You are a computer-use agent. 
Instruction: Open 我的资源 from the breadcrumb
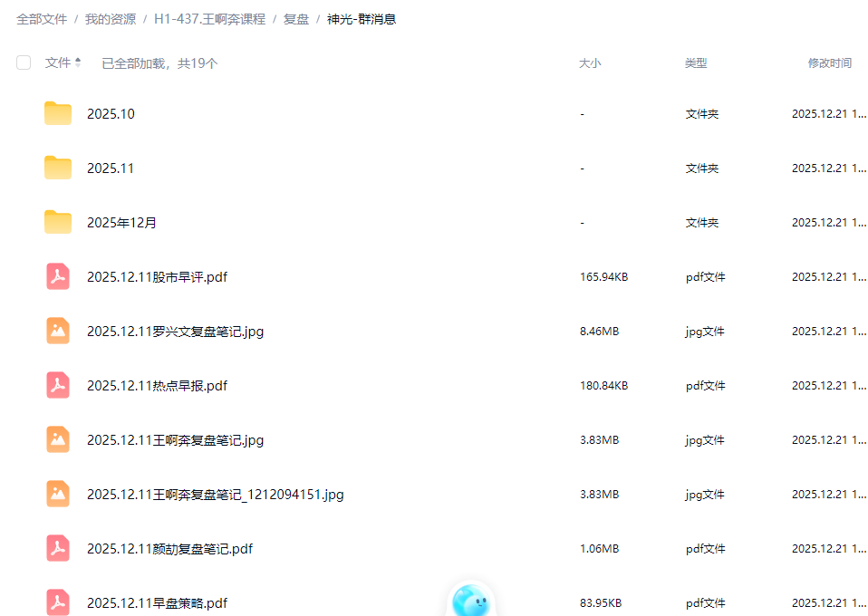pyautogui.click(x=110, y=18)
